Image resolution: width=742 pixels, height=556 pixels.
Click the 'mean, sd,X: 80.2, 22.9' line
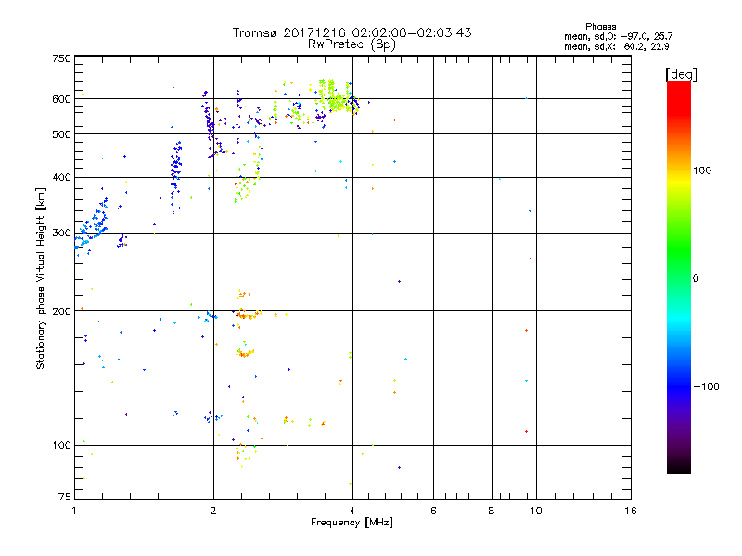(617, 47)
